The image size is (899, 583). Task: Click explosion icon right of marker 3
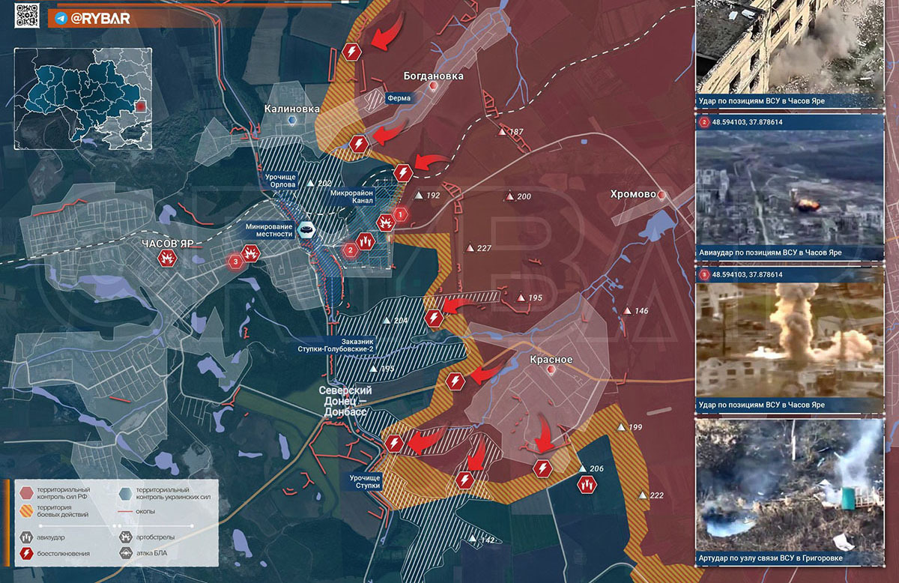[x=252, y=255]
